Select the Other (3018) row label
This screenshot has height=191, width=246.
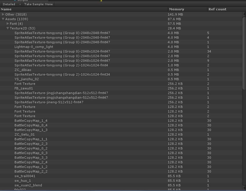pyautogui.click(x=16, y=14)
